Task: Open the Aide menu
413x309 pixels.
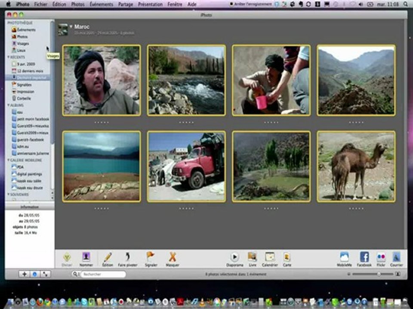Action: click(x=192, y=4)
